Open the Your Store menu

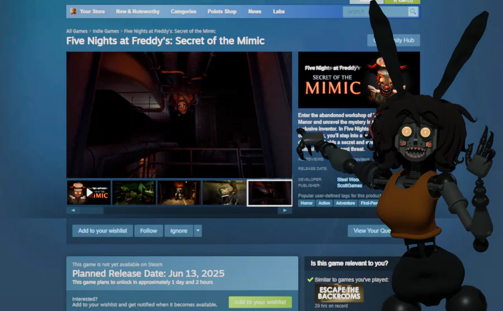click(92, 12)
